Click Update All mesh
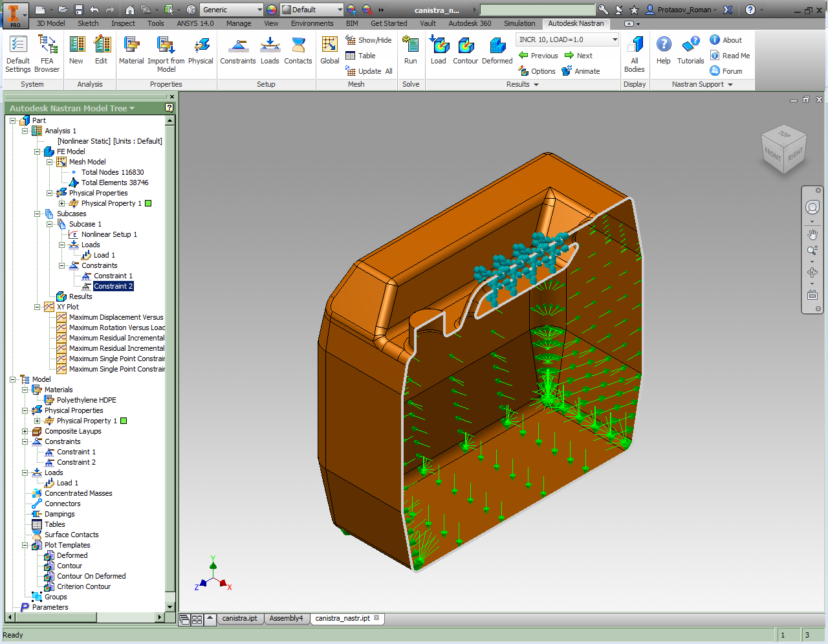The width and height of the screenshot is (828, 644). [x=369, y=71]
